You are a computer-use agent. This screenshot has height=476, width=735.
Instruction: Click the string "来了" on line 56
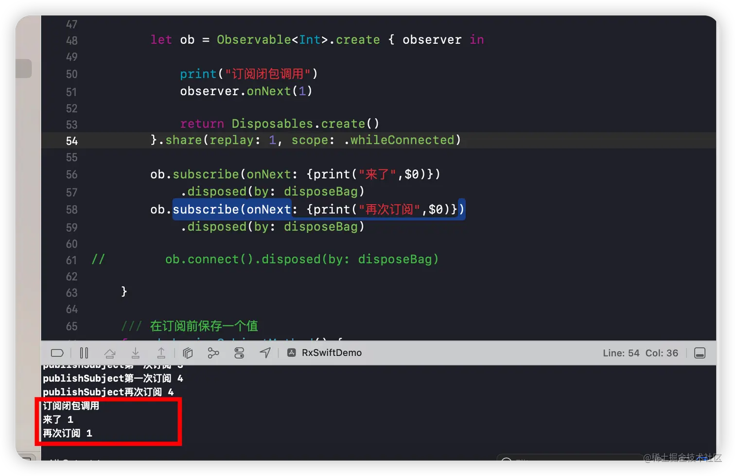click(x=378, y=174)
